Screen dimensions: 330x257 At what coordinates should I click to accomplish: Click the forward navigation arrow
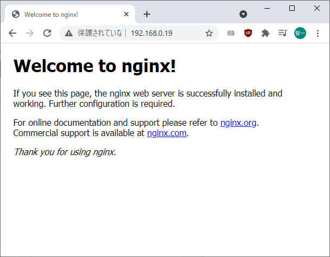[x=30, y=33]
